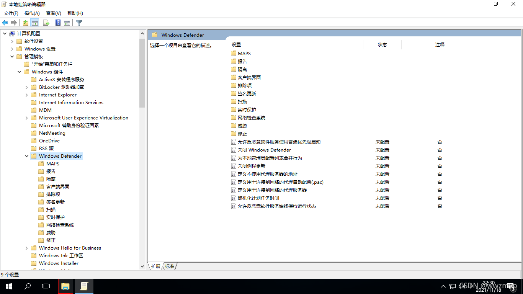Viewport: 523px width, 294px height.
Task: Click the tree pane vertical scrollbar thumb
Action: [x=142, y=72]
